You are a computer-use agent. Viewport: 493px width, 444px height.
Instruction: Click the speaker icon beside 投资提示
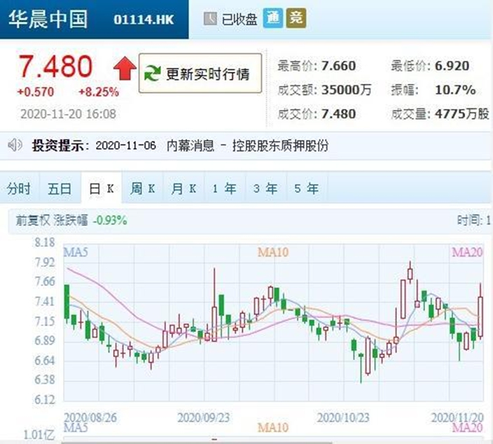point(15,145)
